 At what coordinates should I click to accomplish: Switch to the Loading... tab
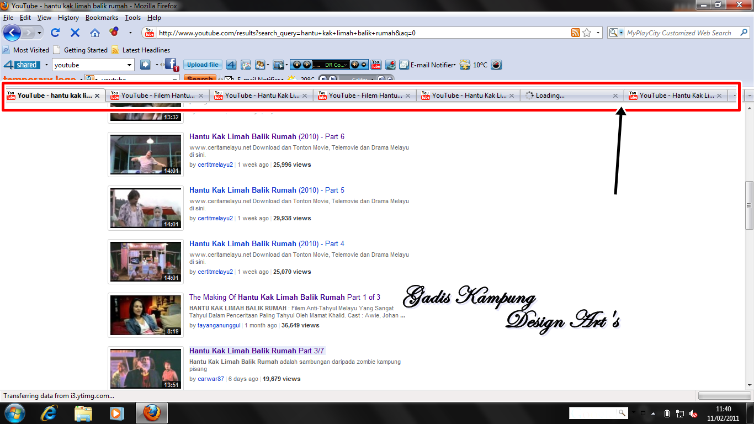click(572, 96)
